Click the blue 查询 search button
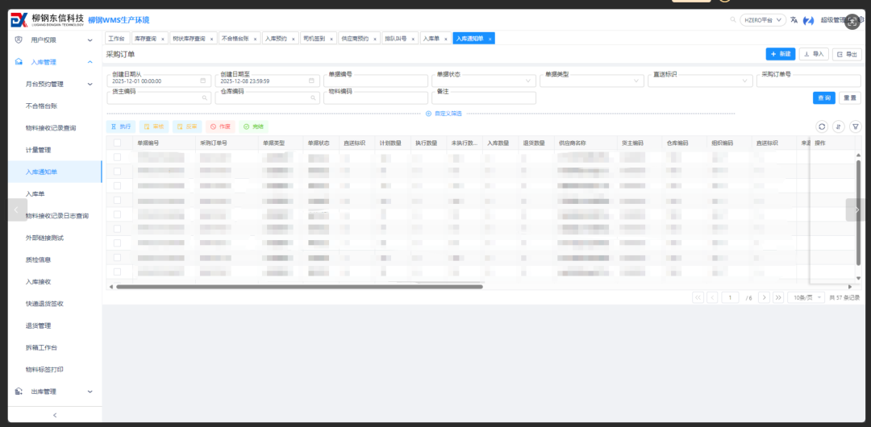This screenshot has width=871, height=427. pos(824,97)
